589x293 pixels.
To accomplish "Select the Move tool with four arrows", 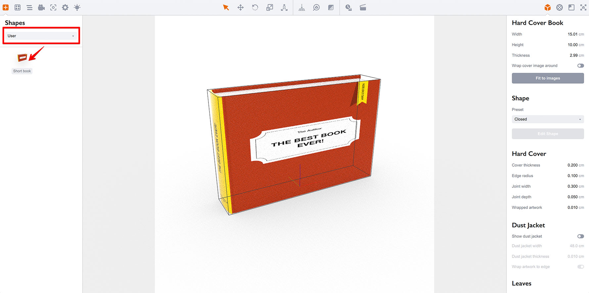I will [x=241, y=7].
